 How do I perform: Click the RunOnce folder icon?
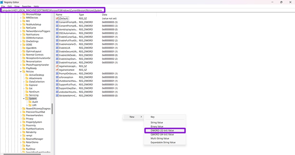coord(24,149)
